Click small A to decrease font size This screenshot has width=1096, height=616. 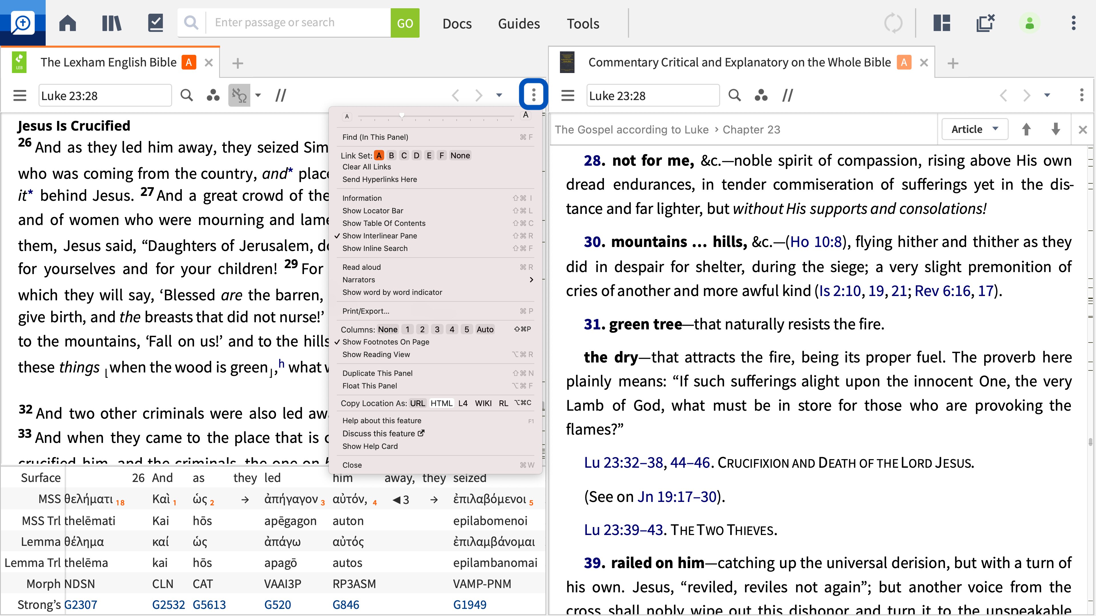click(x=347, y=116)
